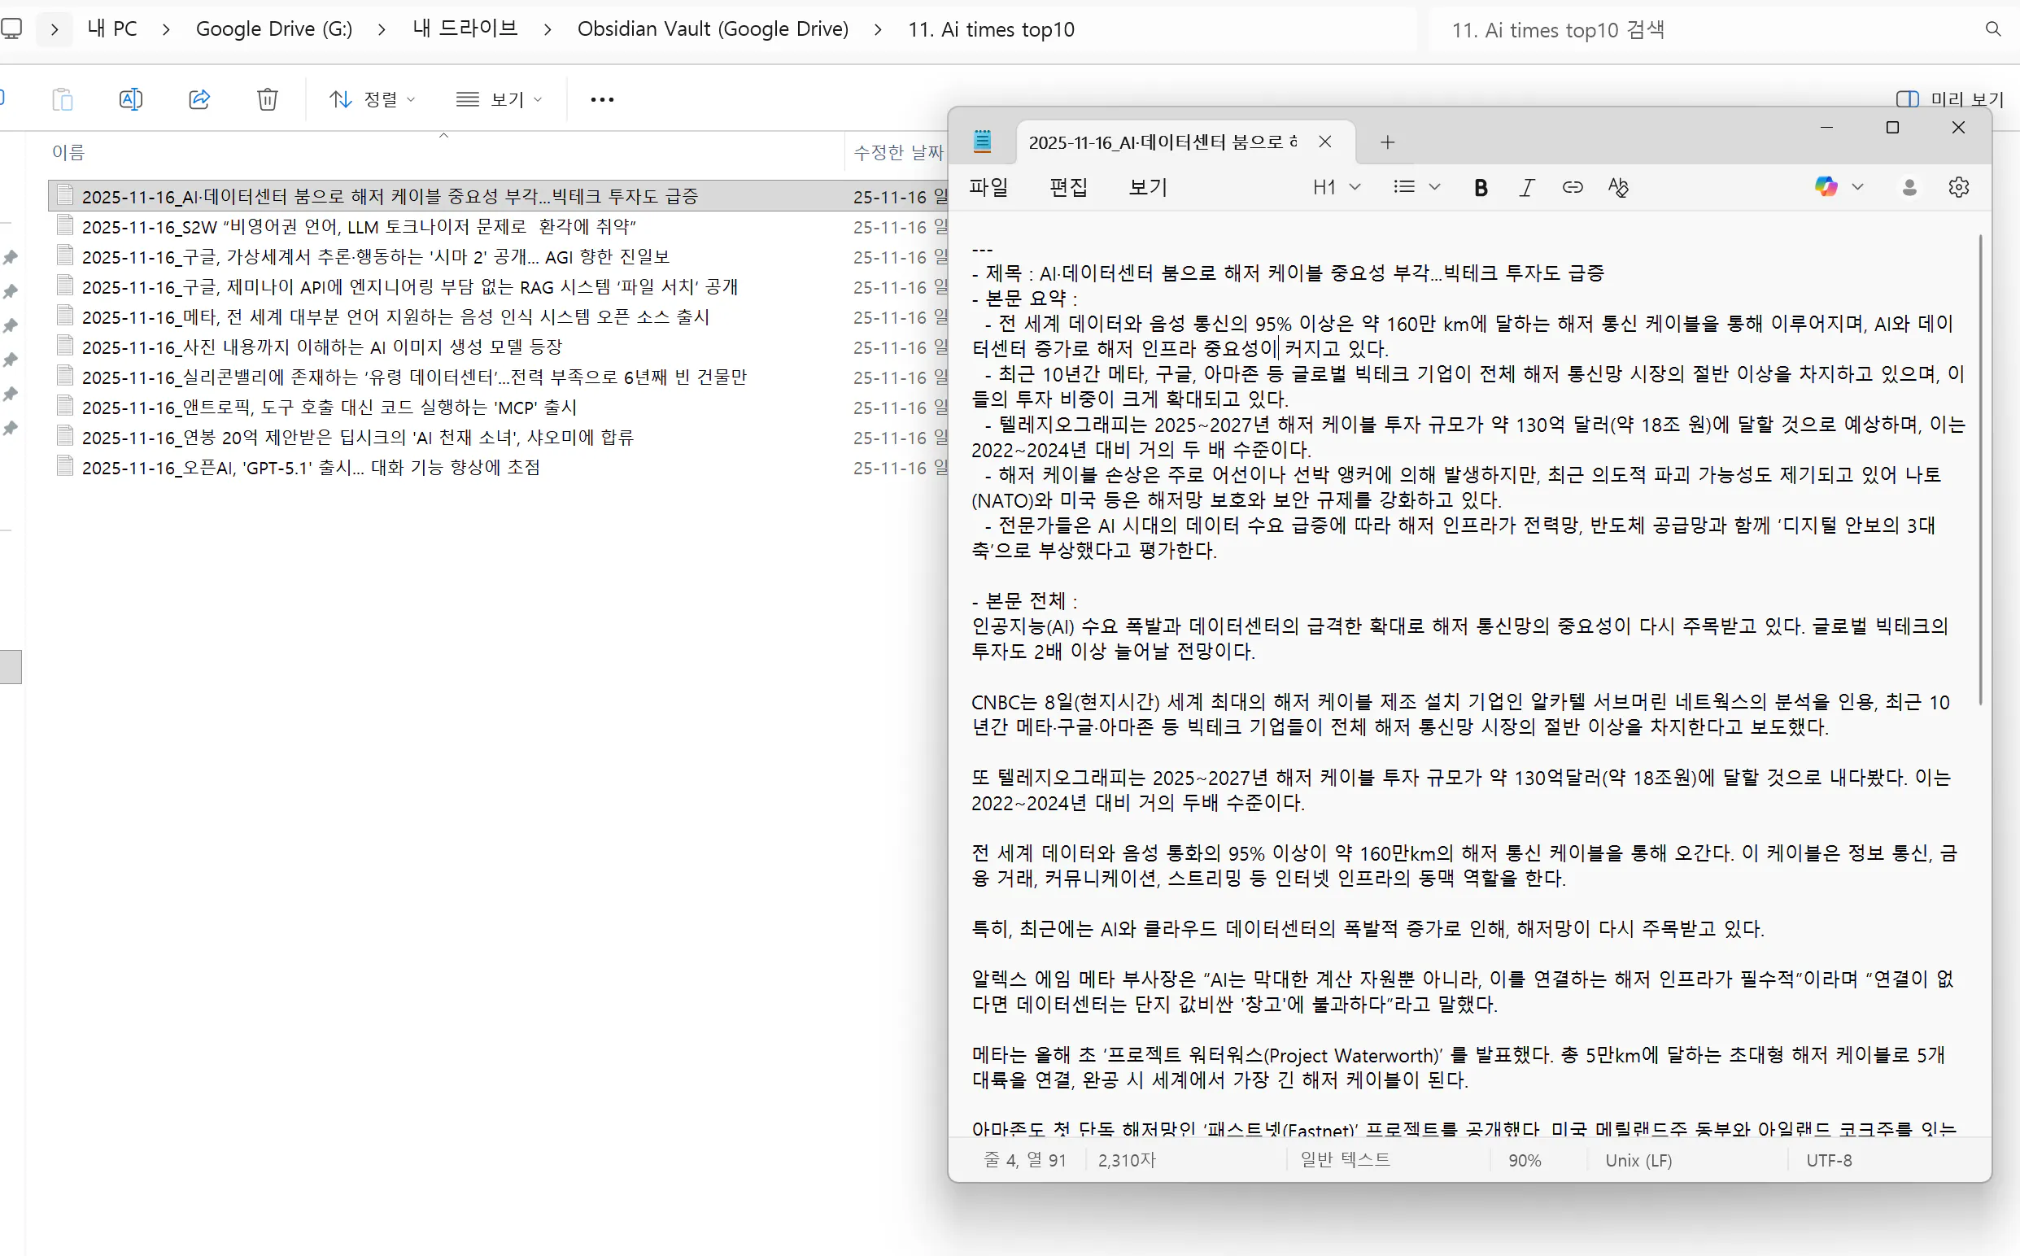Click the account profile icon in Notepad
2020x1256 pixels.
pyautogui.click(x=1909, y=188)
